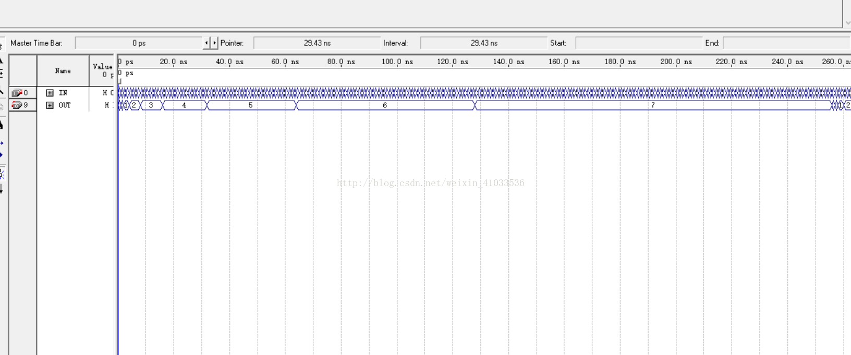851x355 pixels.
Task: Click the IN value cell showing H
Action: (107, 93)
